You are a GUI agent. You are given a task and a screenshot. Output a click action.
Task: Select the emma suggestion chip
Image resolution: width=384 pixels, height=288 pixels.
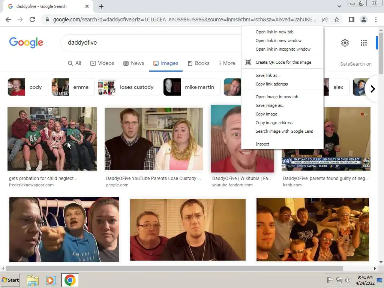(x=73, y=87)
